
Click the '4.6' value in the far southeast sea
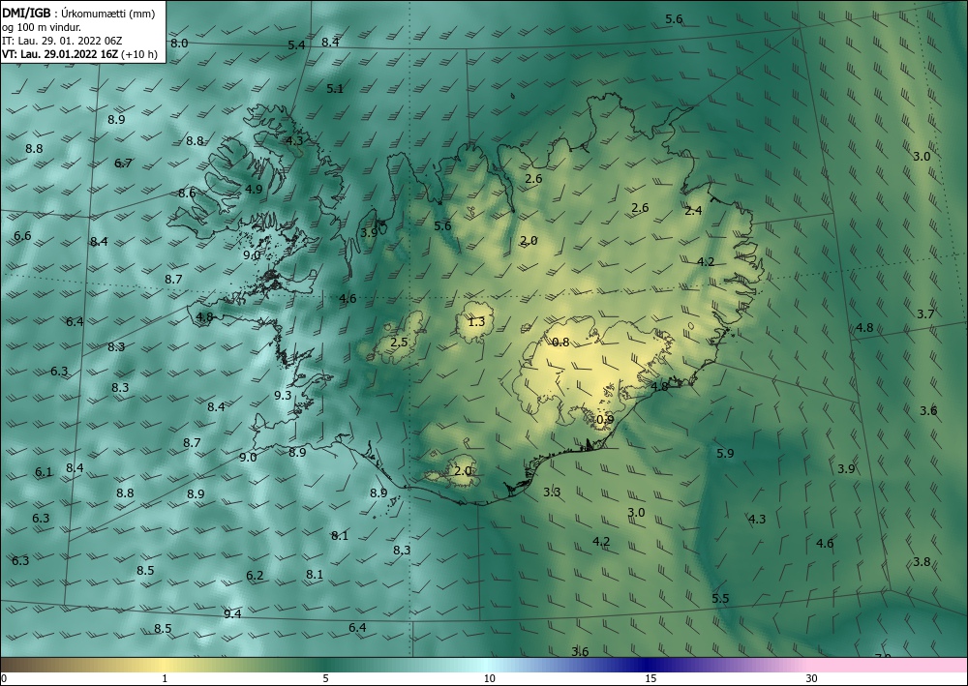(825, 544)
